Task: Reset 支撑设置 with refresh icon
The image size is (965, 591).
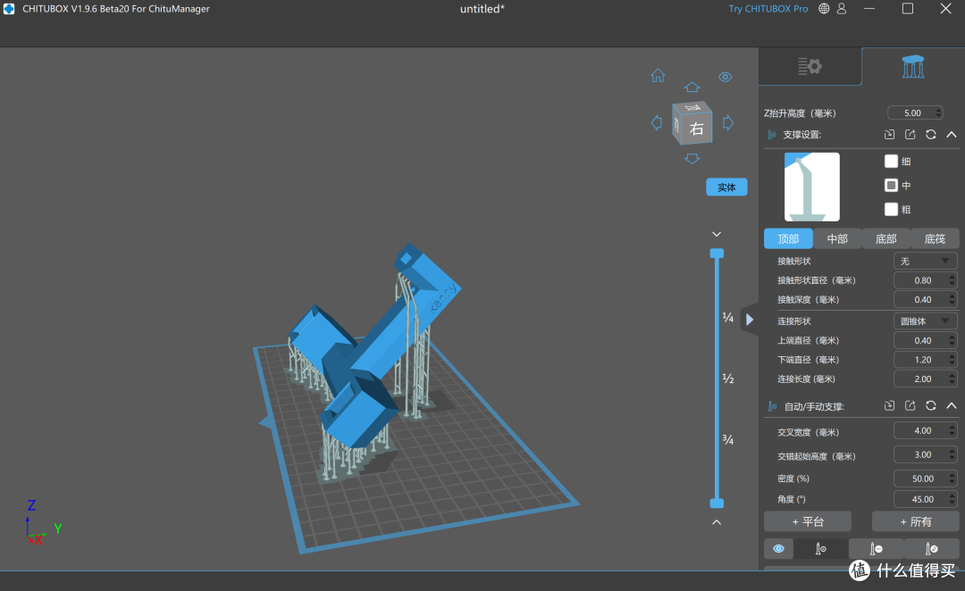Action: click(930, 134)
